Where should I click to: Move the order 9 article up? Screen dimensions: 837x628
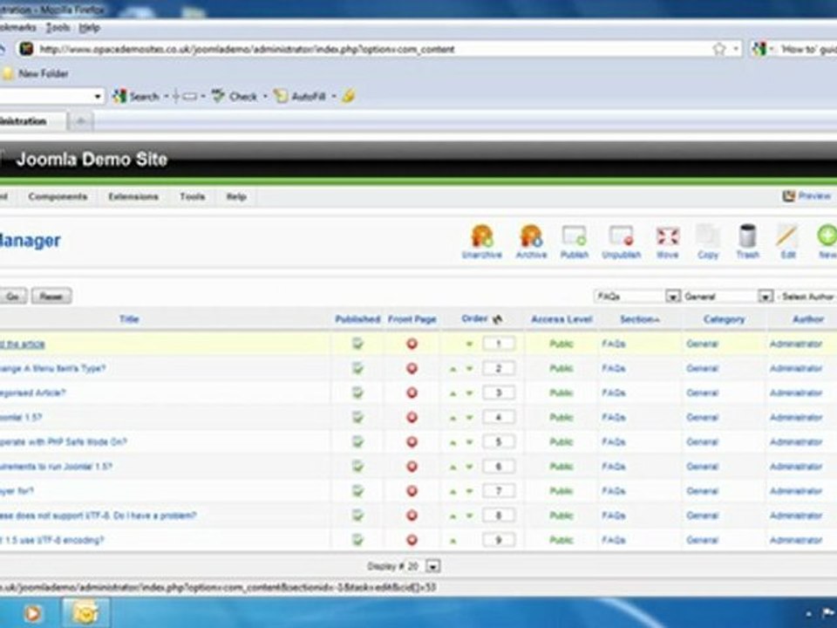[453, 541]
